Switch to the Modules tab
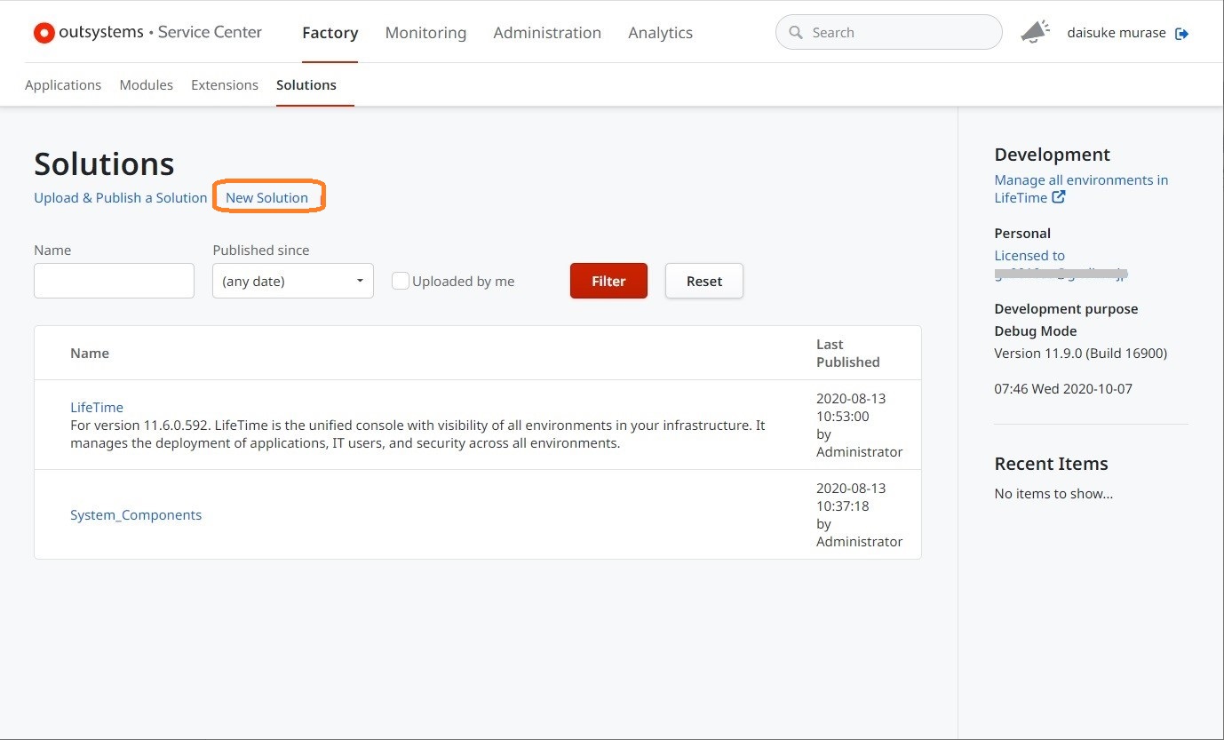1224x740 pixels. 147,85
